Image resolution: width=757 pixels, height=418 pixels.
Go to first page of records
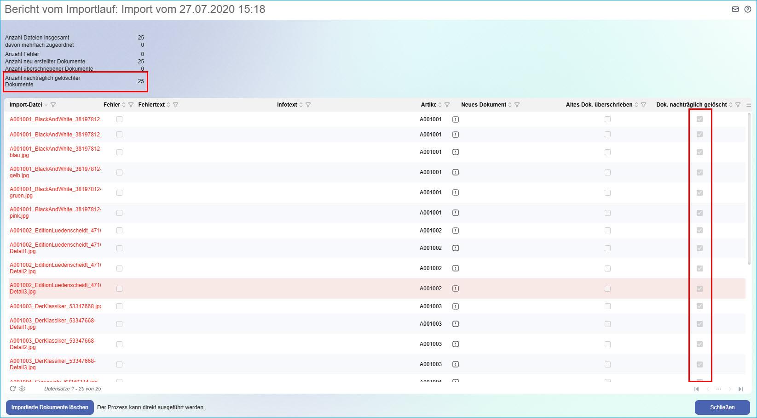pyautogui.click(x=697, y=389)
